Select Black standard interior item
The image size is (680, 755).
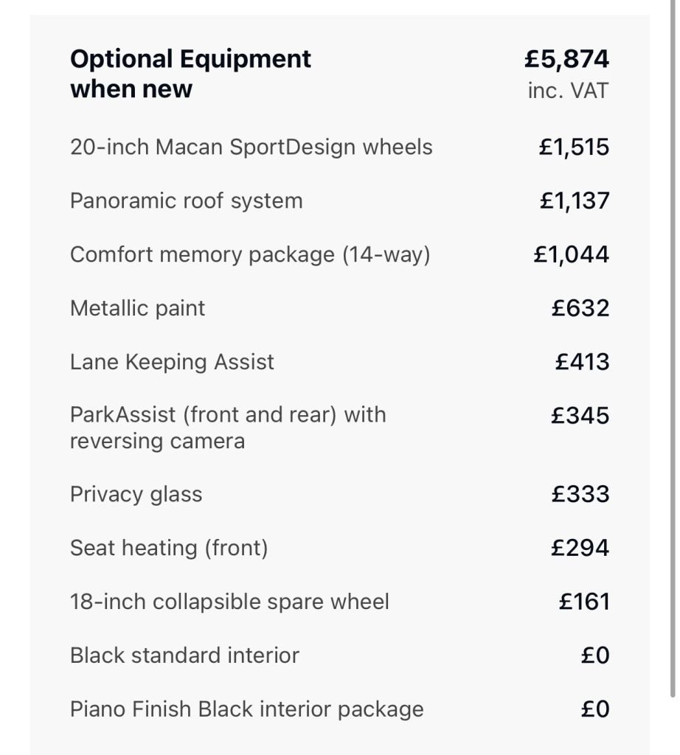184,655
